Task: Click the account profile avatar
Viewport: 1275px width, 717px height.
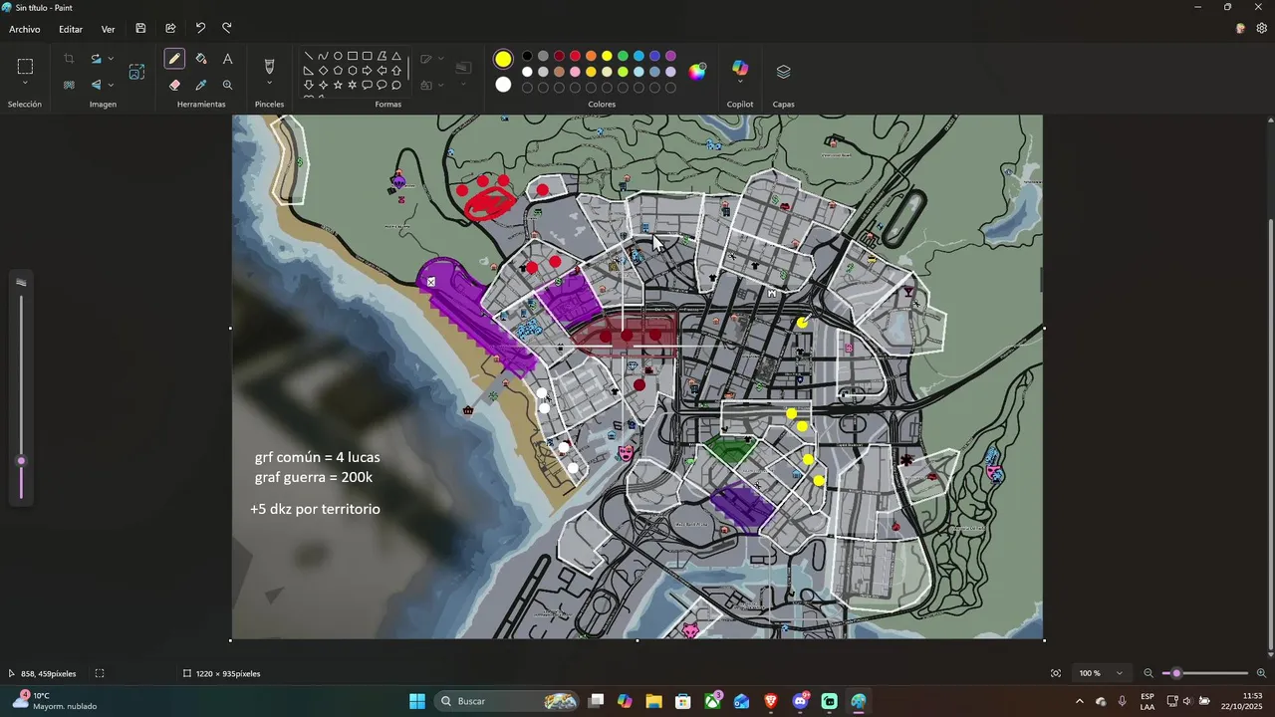Action: point(1240,29)
